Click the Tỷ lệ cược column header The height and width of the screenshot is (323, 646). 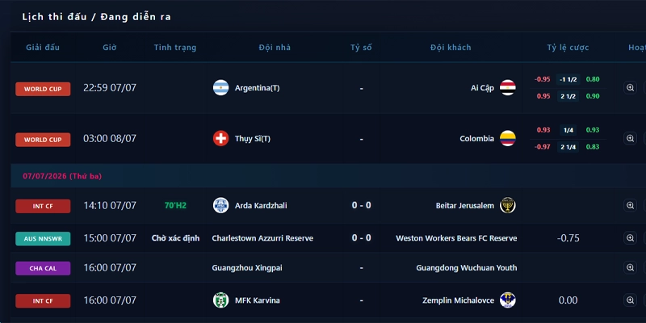tap(568, 48)
